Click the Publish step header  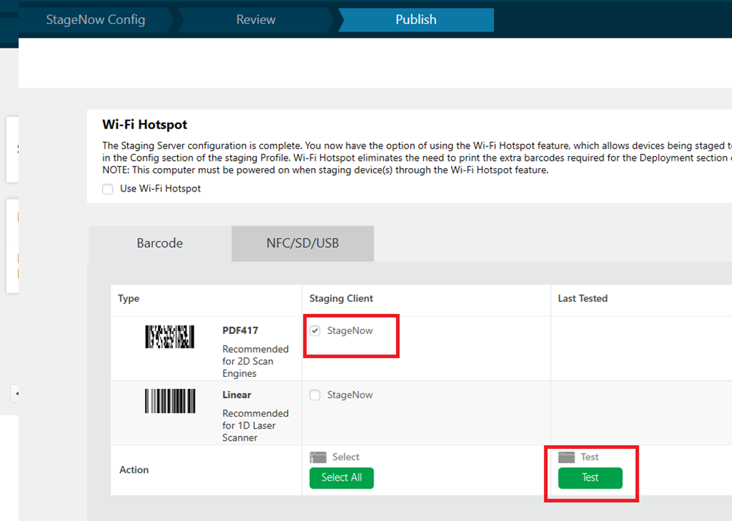click(x=416, y=20)
